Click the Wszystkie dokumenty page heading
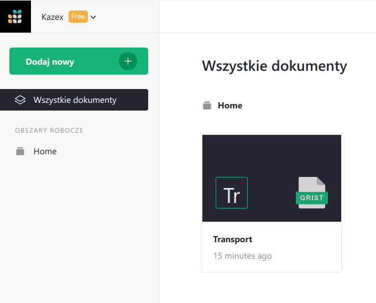This screenshot has width=376, height=303. (274, 66)
